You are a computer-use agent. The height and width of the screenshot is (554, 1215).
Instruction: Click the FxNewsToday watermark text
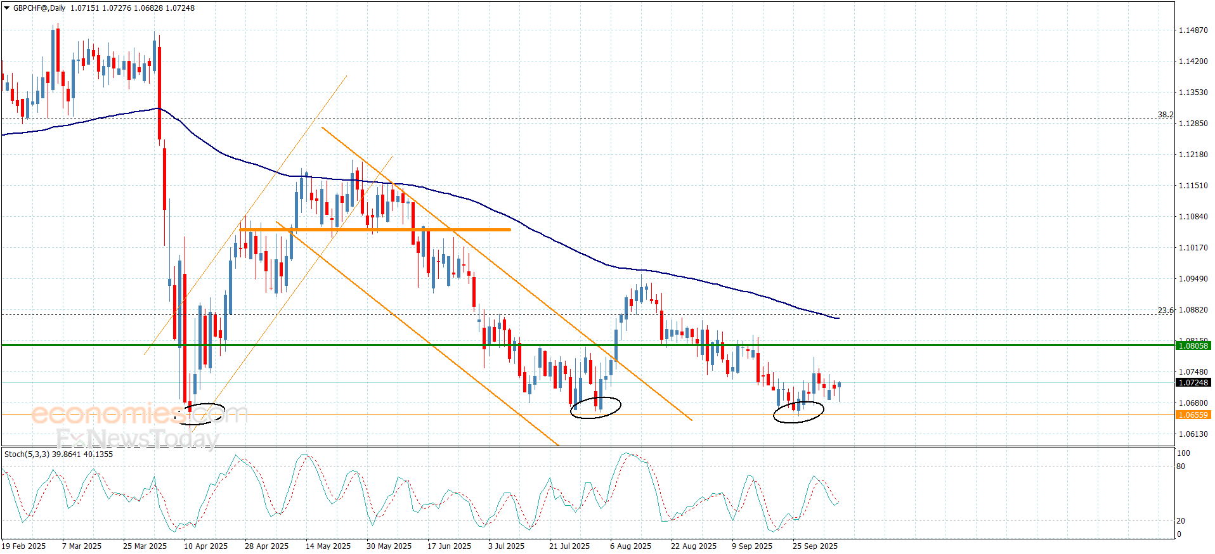[x=137, y=437]
